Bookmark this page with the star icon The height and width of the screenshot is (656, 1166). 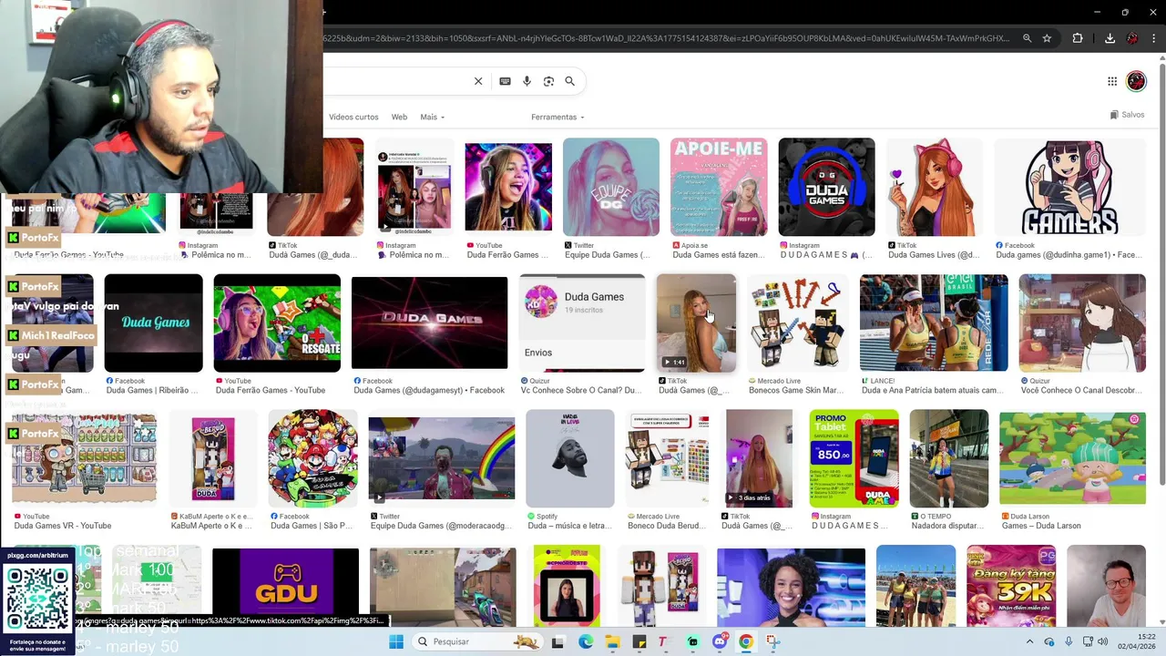tap(1048, 38)
